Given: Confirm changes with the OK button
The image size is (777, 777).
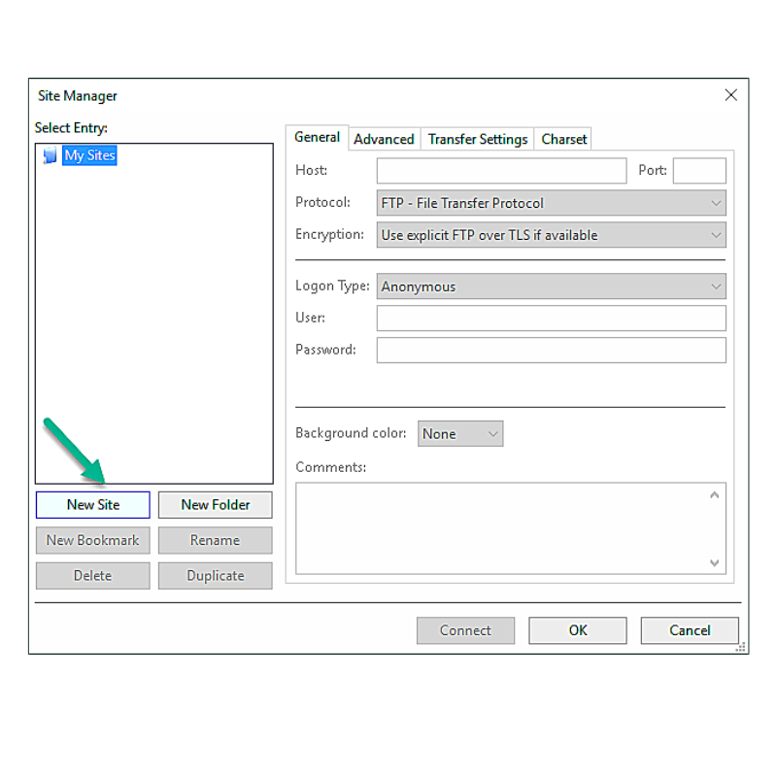Looking at the screenshot, I should coord(577,630).
